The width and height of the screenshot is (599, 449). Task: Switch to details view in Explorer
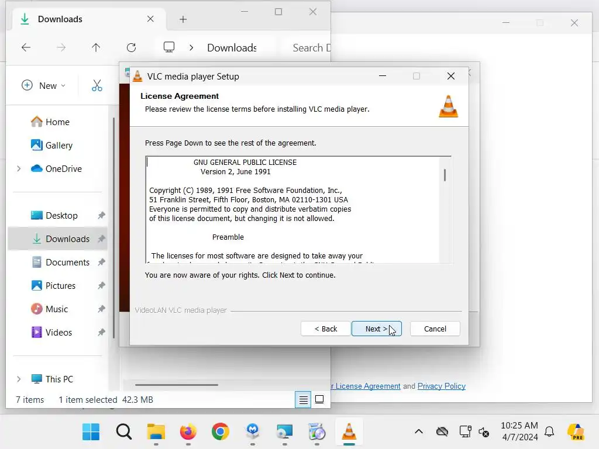[303, 400]
